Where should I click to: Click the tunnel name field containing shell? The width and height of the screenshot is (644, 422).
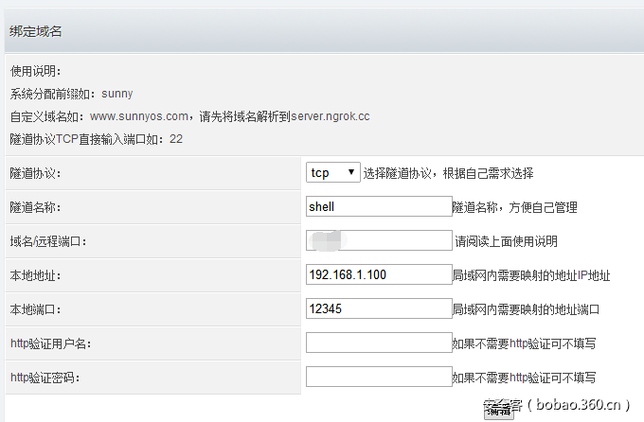(x=379, y=206)
